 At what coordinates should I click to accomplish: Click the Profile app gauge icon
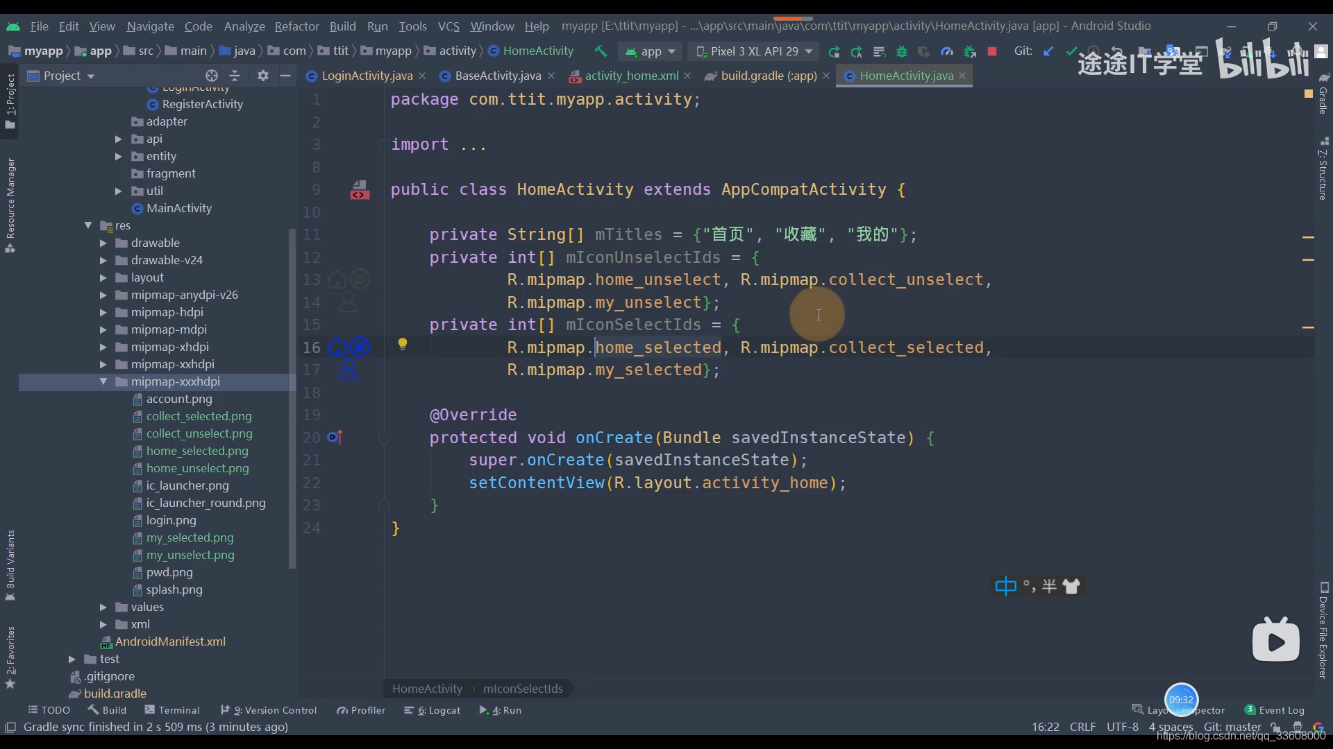pyautogui.click(x=947, y=51)
